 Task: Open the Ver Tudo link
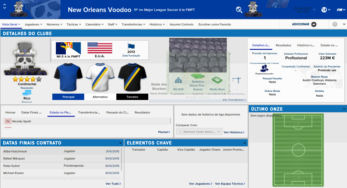click(113, 184)
